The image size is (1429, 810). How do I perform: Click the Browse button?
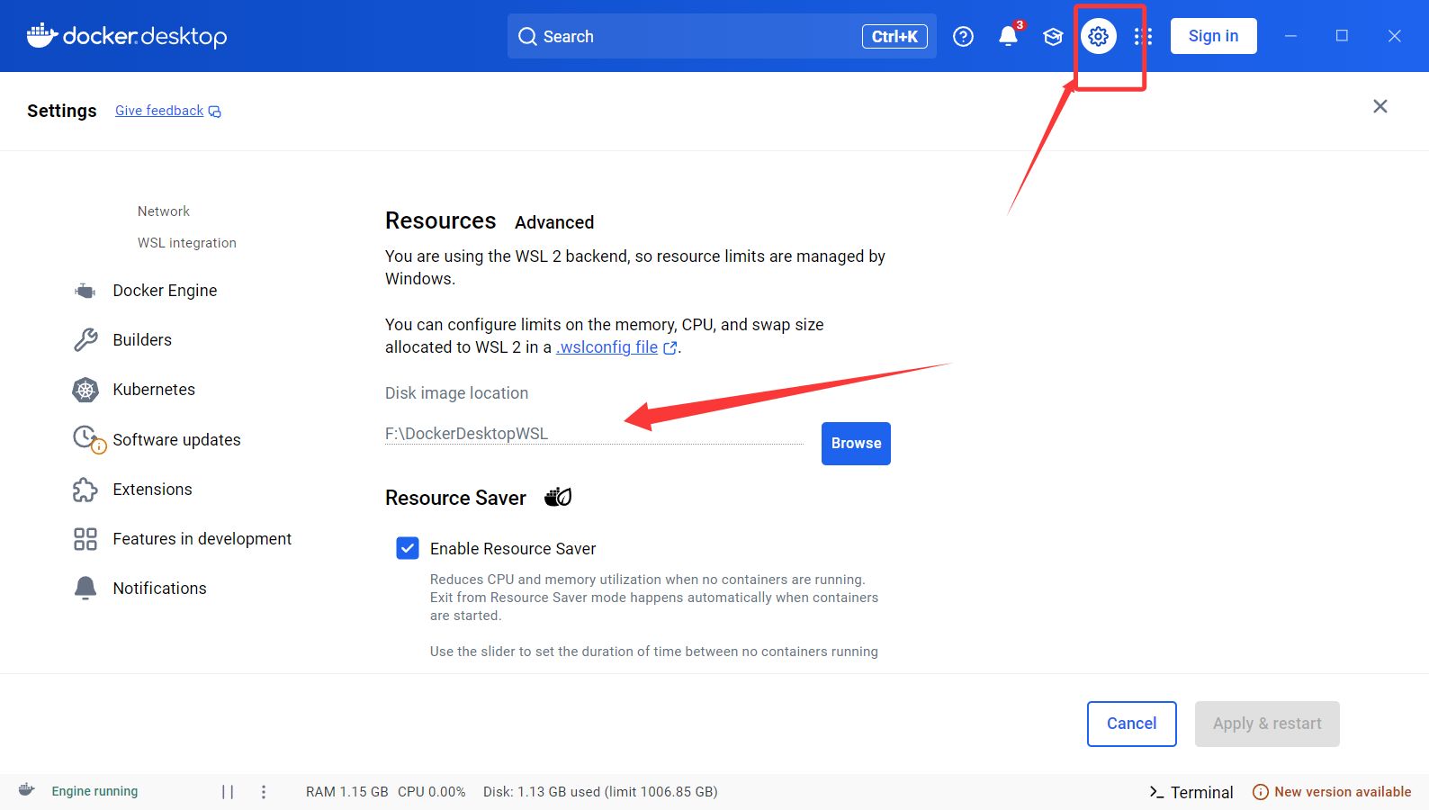coord(856,444)
